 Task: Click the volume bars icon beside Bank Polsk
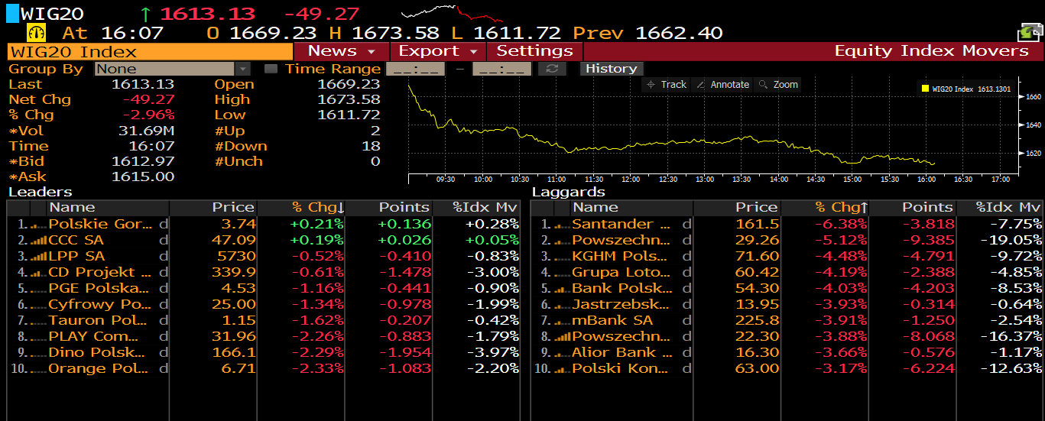562,289
